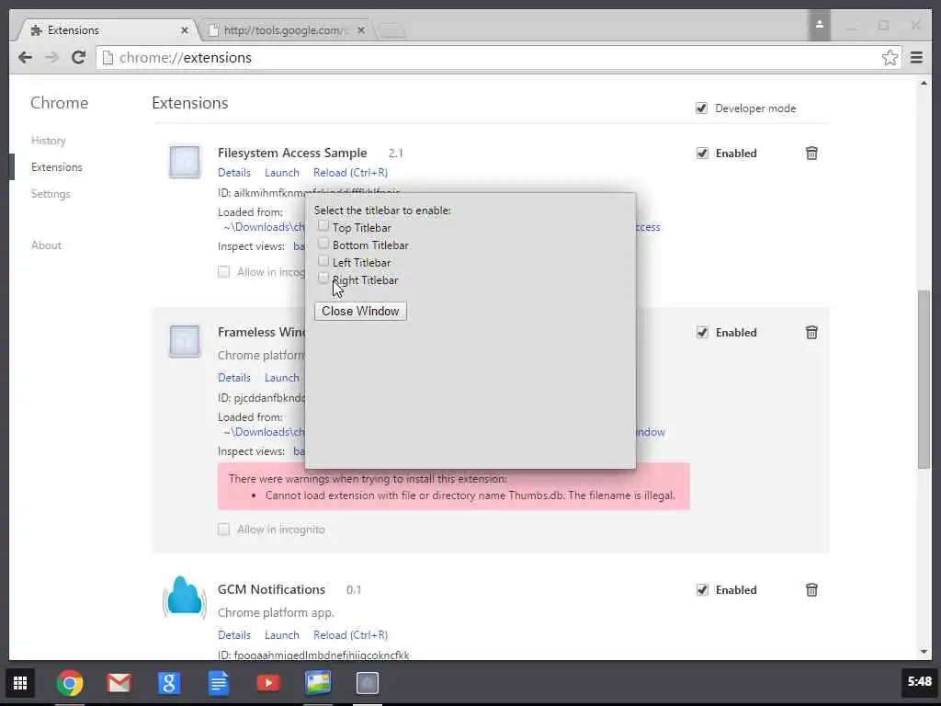Launch the Filesystem Access Sample app
The image size is (941, 706).
(281, 173)
